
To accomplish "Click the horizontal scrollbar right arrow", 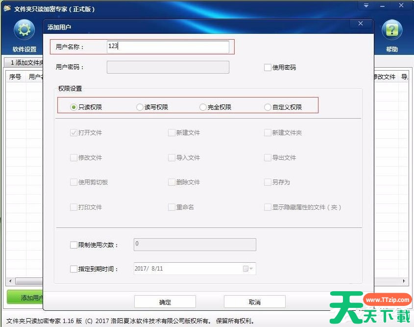I will pyautogui.click(x=404, y=281).
